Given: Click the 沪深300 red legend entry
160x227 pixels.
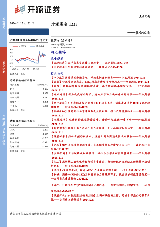Looking at the screenshot, I should click(x=19, y=46).
